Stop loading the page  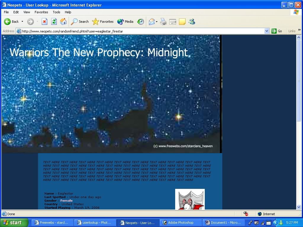[x=44, y=22]
